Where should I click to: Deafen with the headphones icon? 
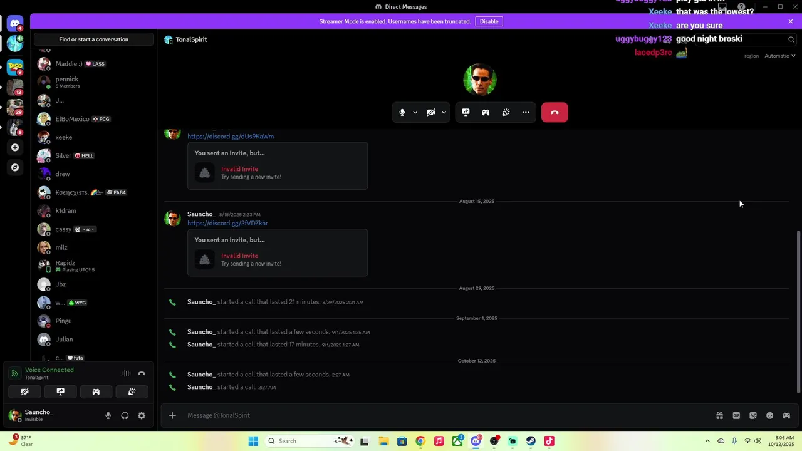tap(125, 415)
